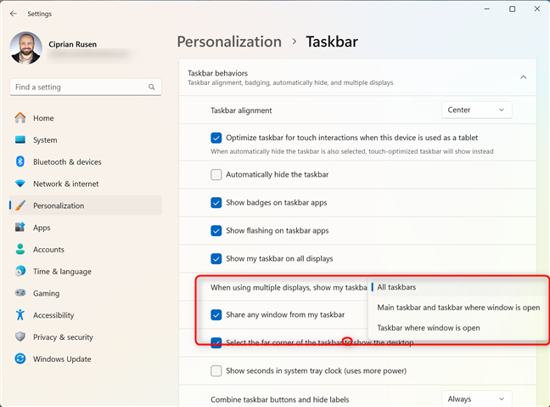Click the search magnifier icon
This screenshot has width=550, height=407.
point(152,87)
